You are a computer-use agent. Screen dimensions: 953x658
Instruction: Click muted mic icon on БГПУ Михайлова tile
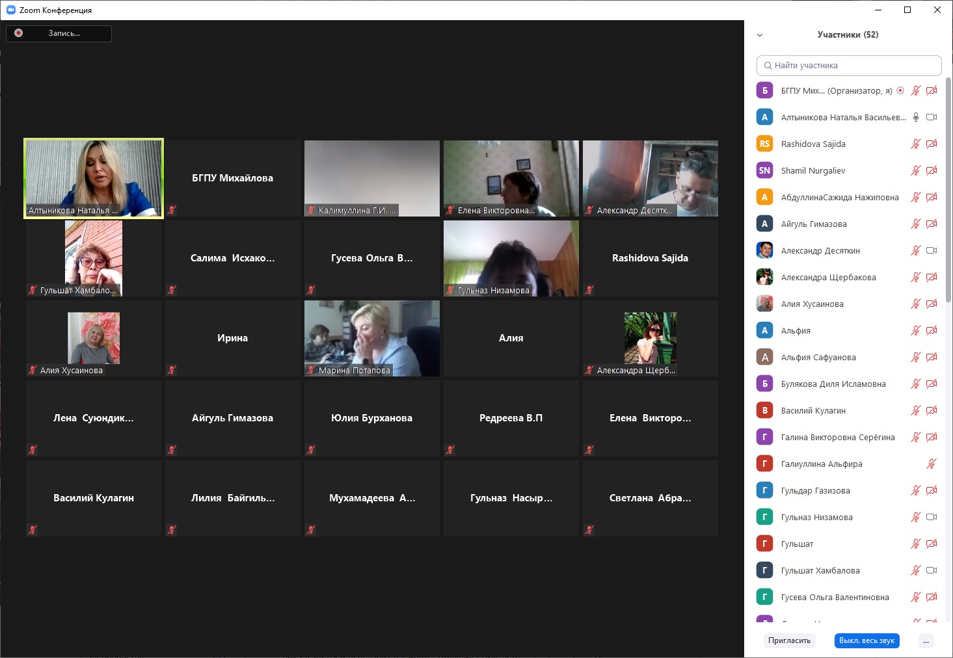coord(172,210)
